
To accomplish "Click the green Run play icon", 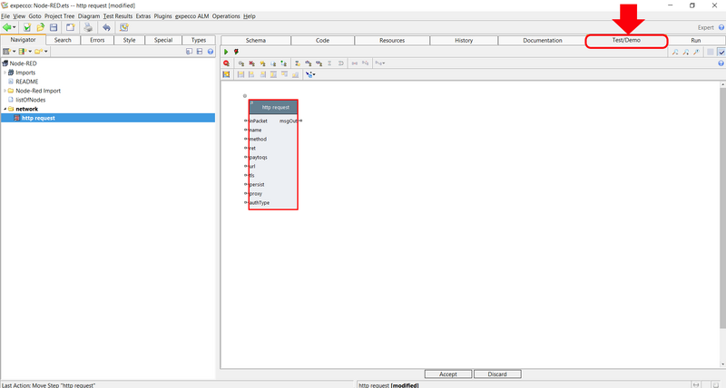I will tap(225, 52).
